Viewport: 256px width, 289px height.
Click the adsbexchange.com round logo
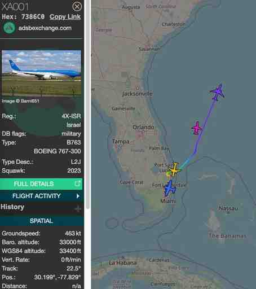[9, 28]
